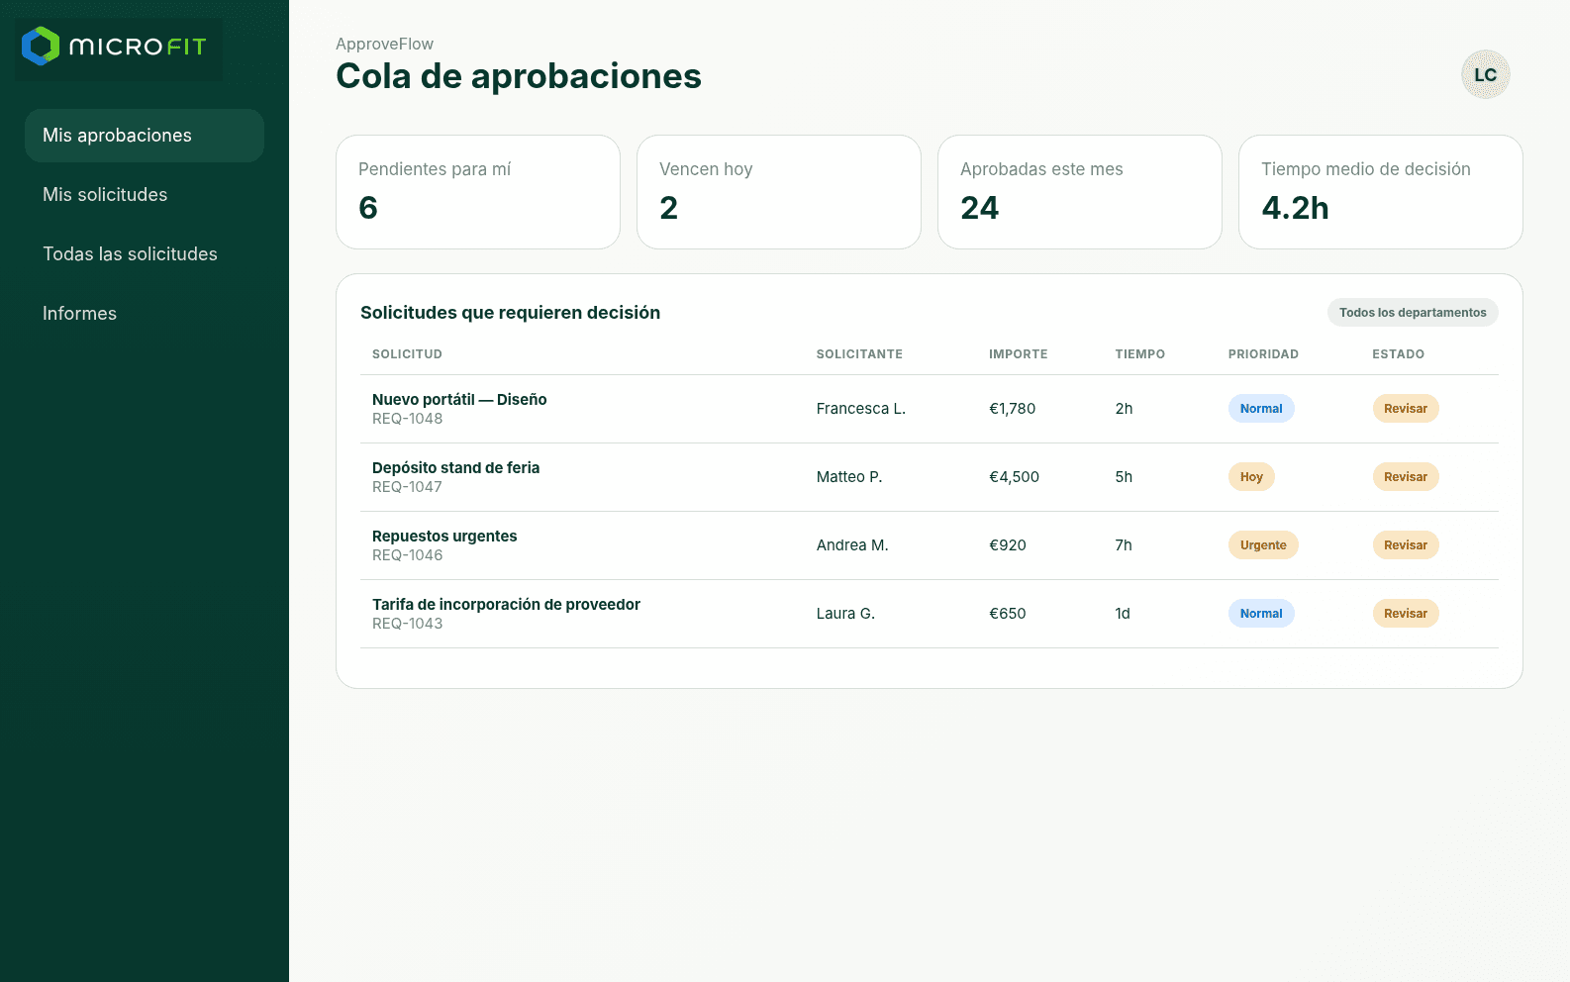Click the €4,500 amount

tap(1014, 477)
